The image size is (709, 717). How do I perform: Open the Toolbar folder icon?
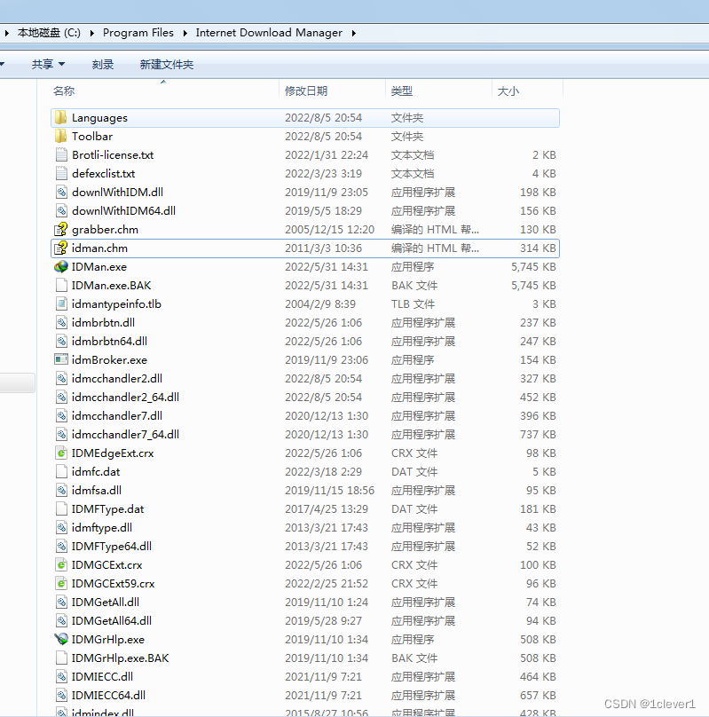click(61, 137)
